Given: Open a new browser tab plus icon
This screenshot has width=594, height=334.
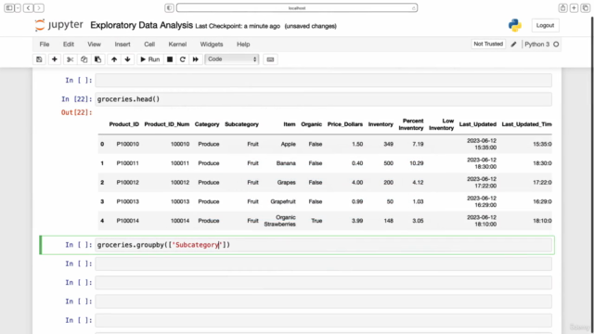Looking at the screenshot, I should click(574, 7).
